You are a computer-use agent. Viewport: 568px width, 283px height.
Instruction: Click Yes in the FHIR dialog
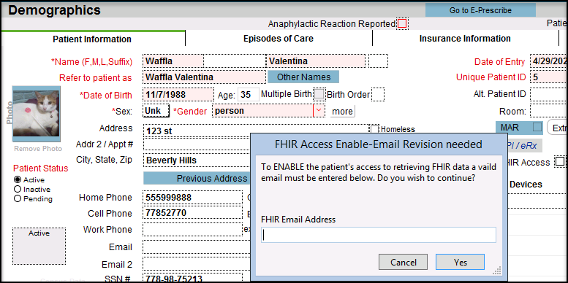pos(460,262)
